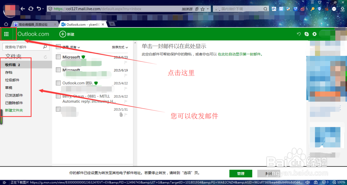
Task: Open a new browser tab with plus
Action: [112, 24]
